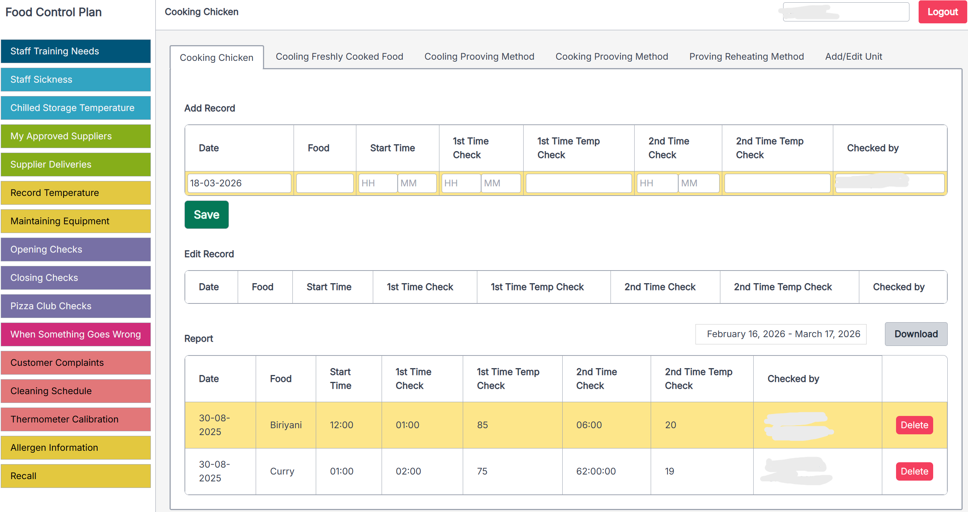The width and height of the screenshot is (968, 512).
Task: Open the Opening Checks page
Action: pos(76,249)
